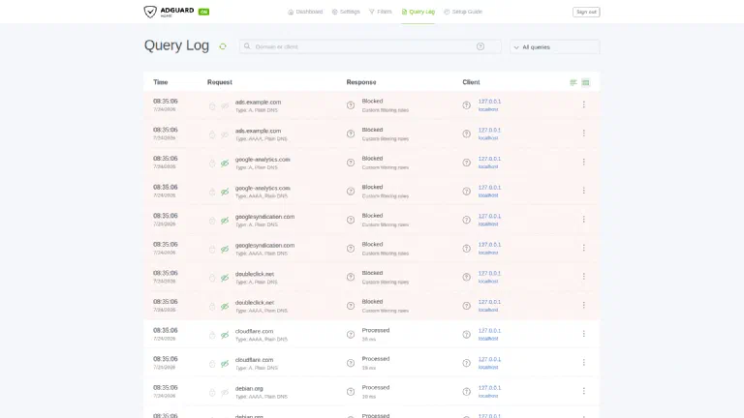Click the ON status badge beside the logo
The height and width of the screenshot is (418, 744).
pyautogui.click(x=203, y=12)
